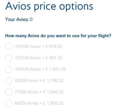Click the £ 1,351.22 cash amount text

coord(56,69)
